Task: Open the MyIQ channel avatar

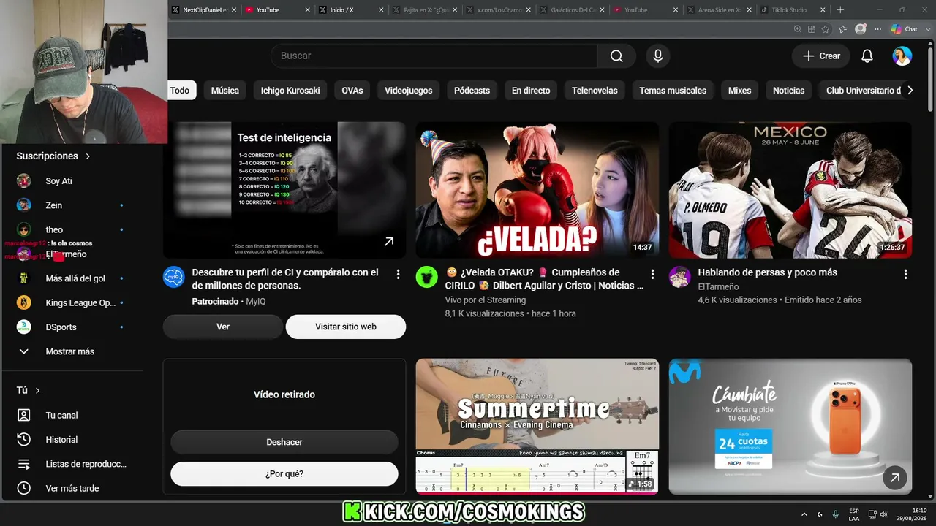Action: point(174,277)
